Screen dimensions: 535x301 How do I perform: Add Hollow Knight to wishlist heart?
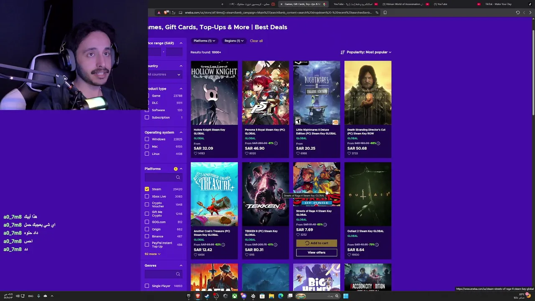195,153
